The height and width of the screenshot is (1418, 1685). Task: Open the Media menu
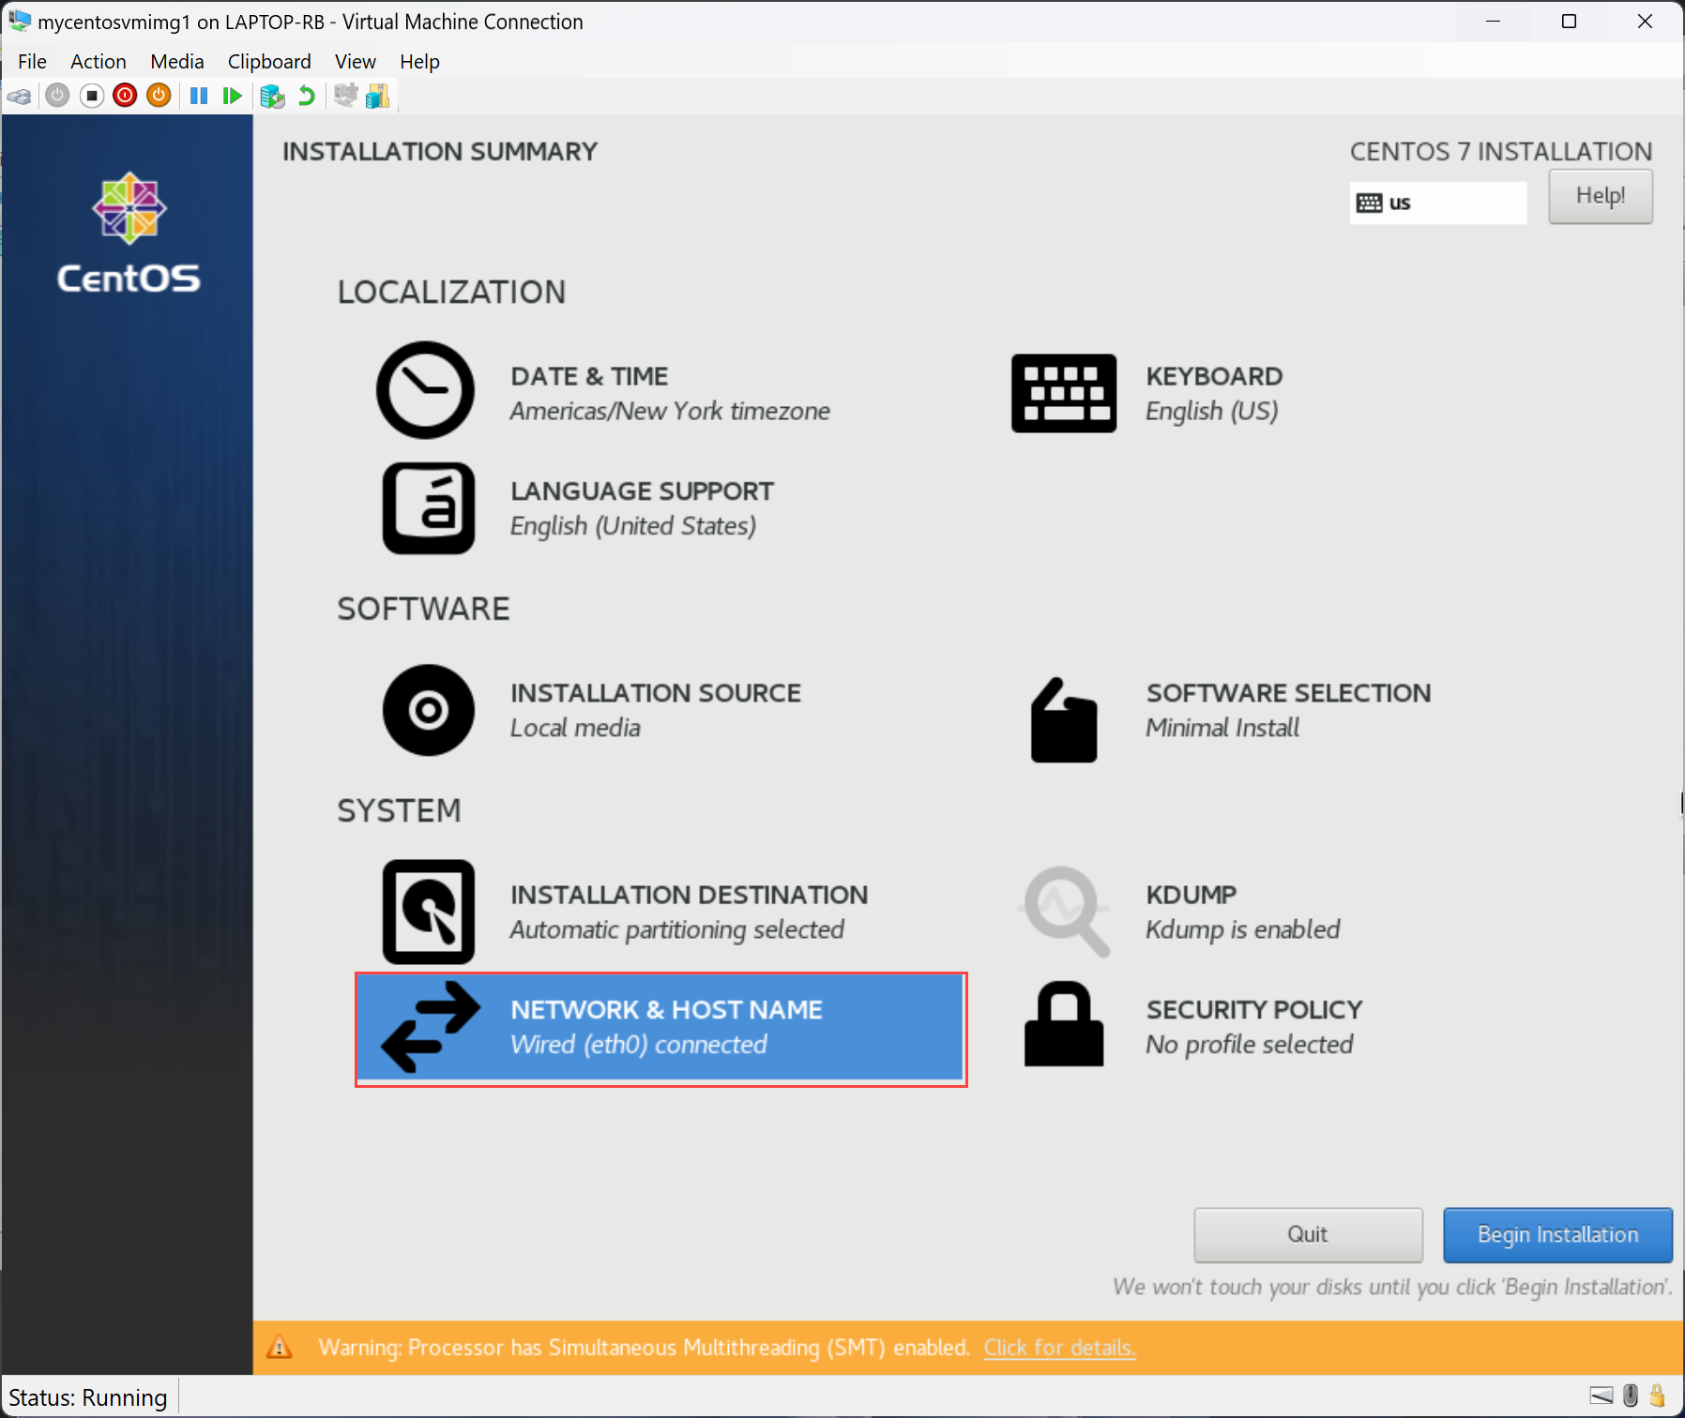tap(177, 61)
